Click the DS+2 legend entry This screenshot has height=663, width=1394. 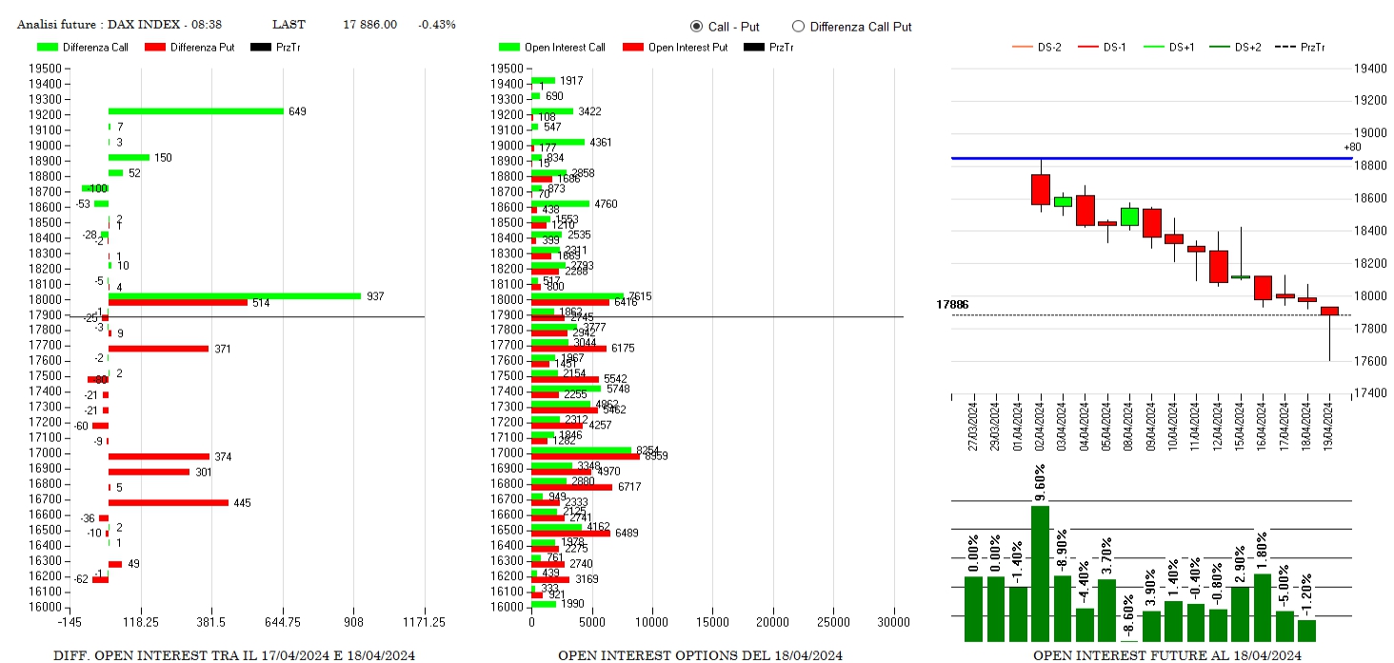pyautogui.click(x=1234, y=47)
